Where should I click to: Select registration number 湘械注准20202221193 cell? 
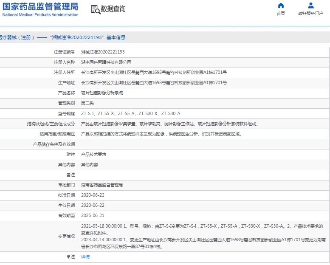tap(103, 52)
